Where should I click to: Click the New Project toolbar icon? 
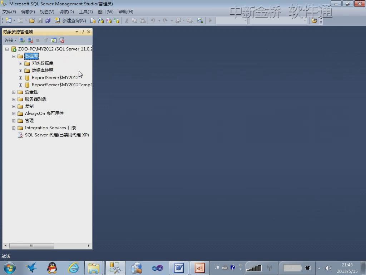8,20
